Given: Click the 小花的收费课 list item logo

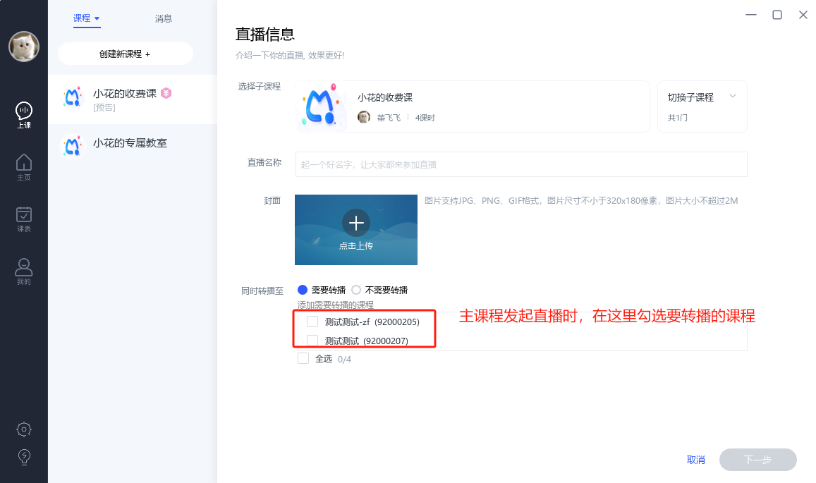Looking at the screenshot, I should (73, 97).
